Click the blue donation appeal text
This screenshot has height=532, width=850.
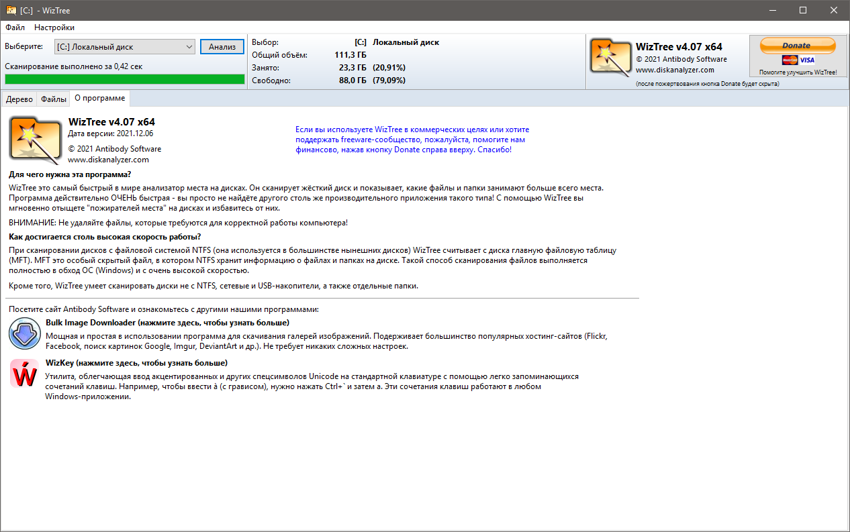click(412, 140)
